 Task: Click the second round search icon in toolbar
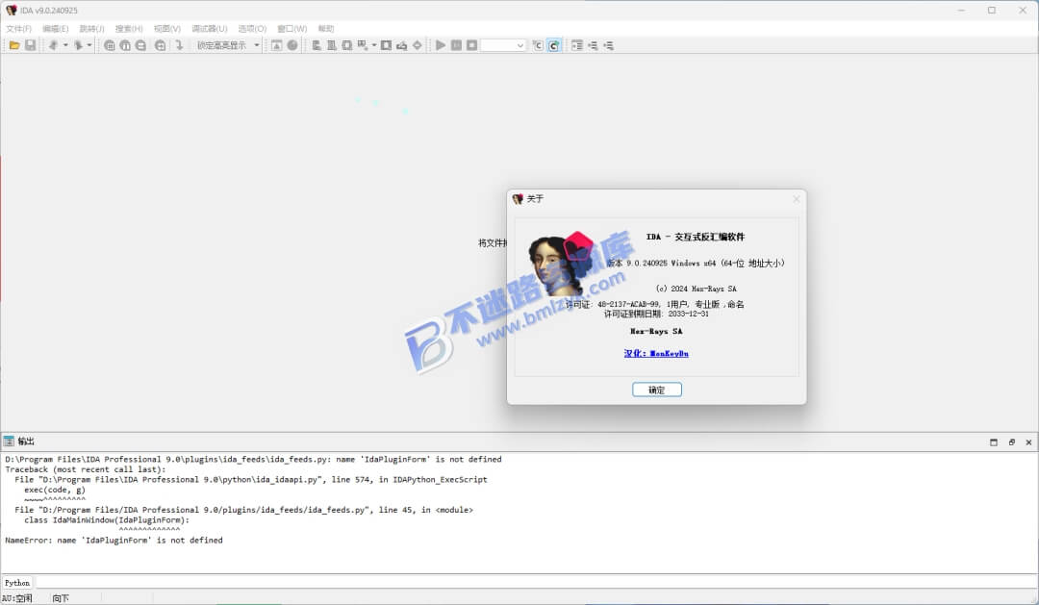(x=125, y=46)
